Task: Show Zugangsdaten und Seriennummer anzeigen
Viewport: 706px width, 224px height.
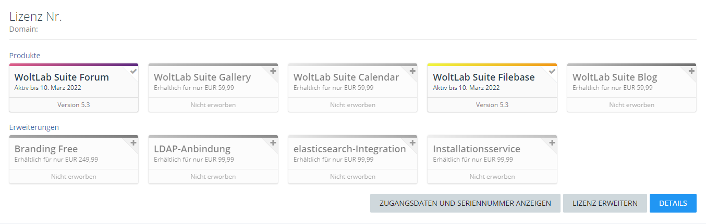Action: point(465,203)
